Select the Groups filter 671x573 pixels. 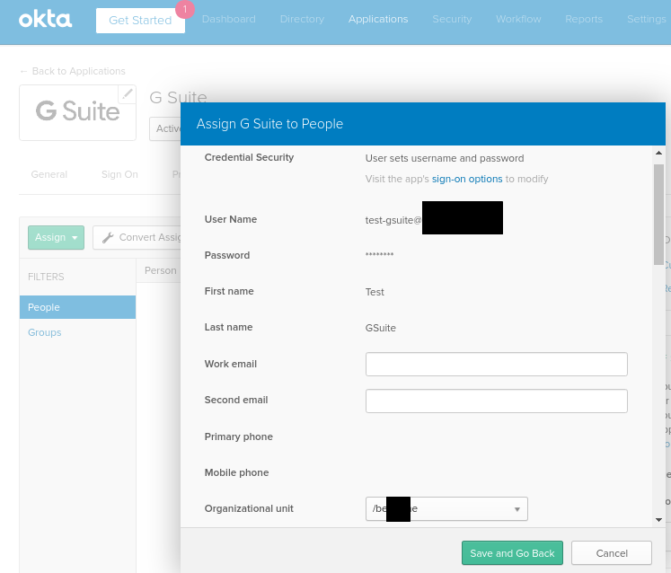coord(45,332)
